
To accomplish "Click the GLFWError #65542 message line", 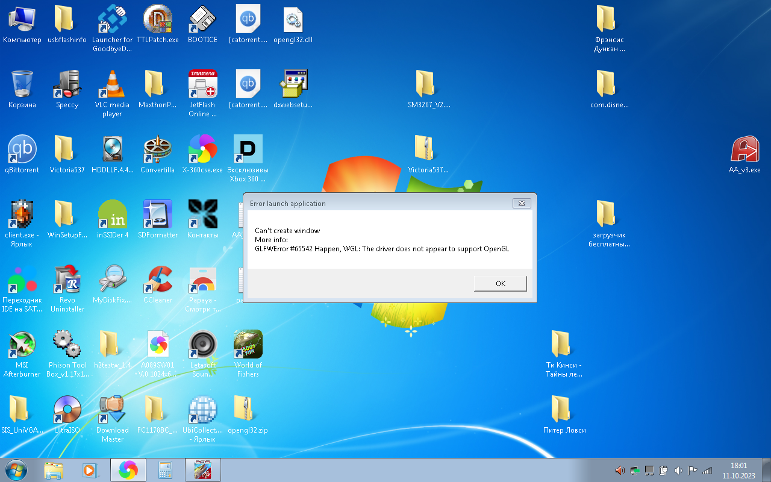I will [x=382, y=249].
